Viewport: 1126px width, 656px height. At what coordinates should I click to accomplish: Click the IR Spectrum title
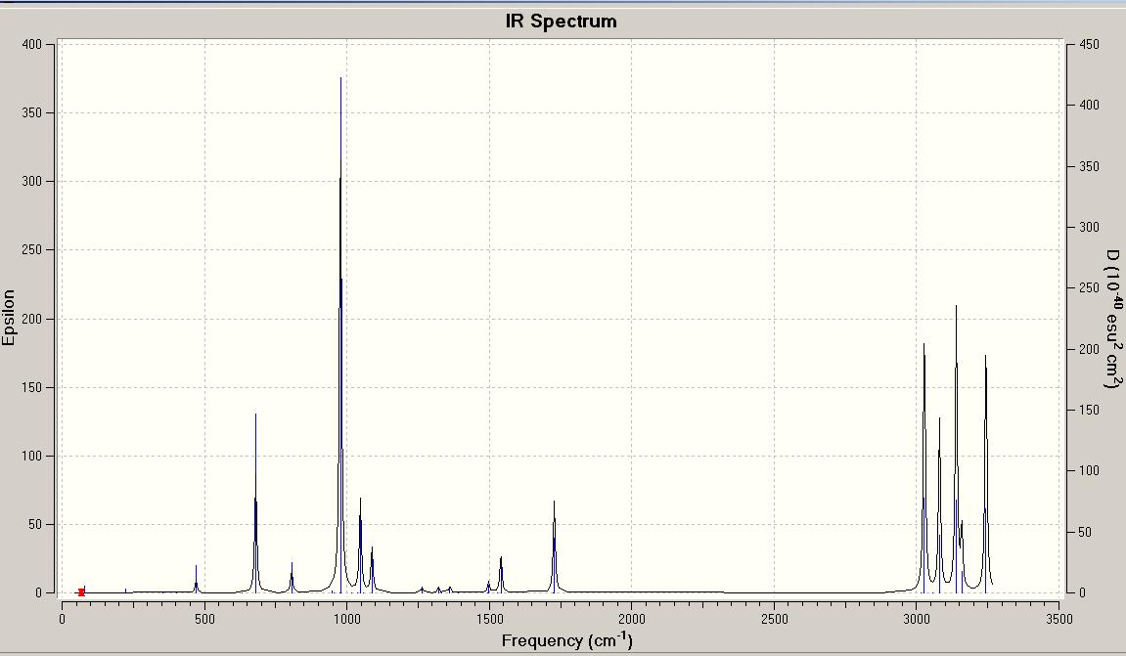561,21
